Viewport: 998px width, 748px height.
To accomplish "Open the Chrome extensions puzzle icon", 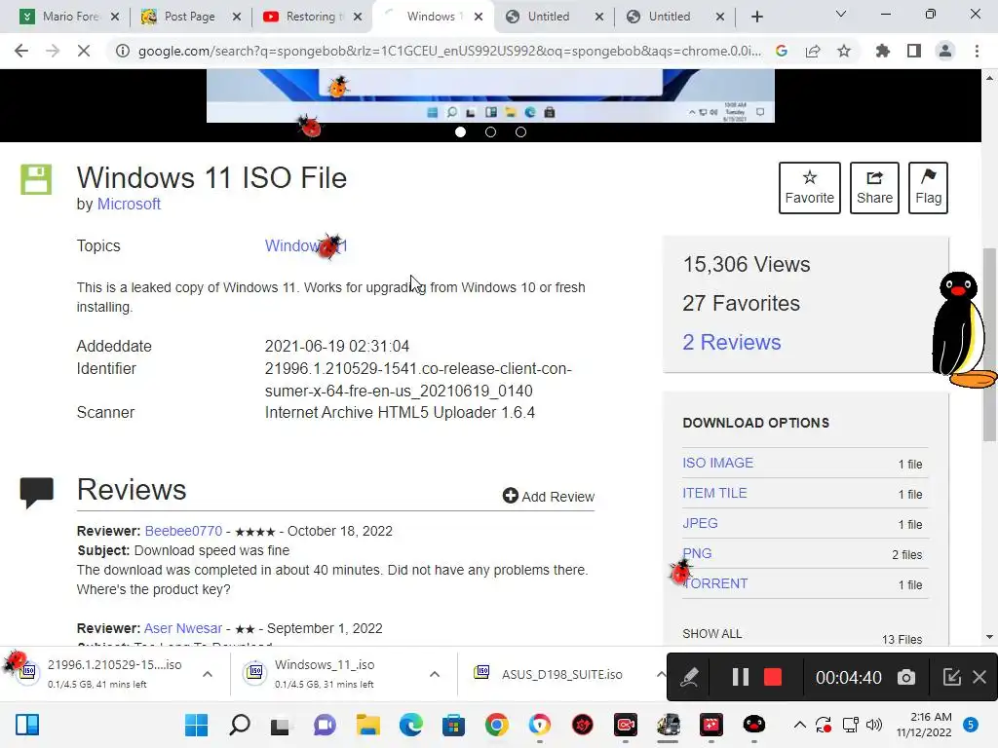I will pos(882,51).
